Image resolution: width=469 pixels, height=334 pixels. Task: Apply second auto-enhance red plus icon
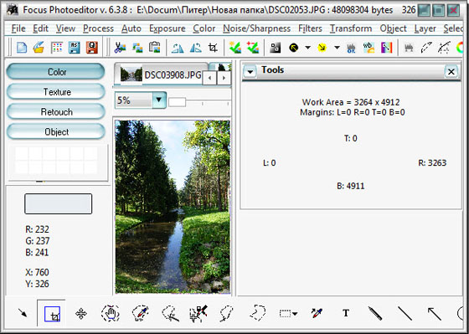tap(253, 48)
